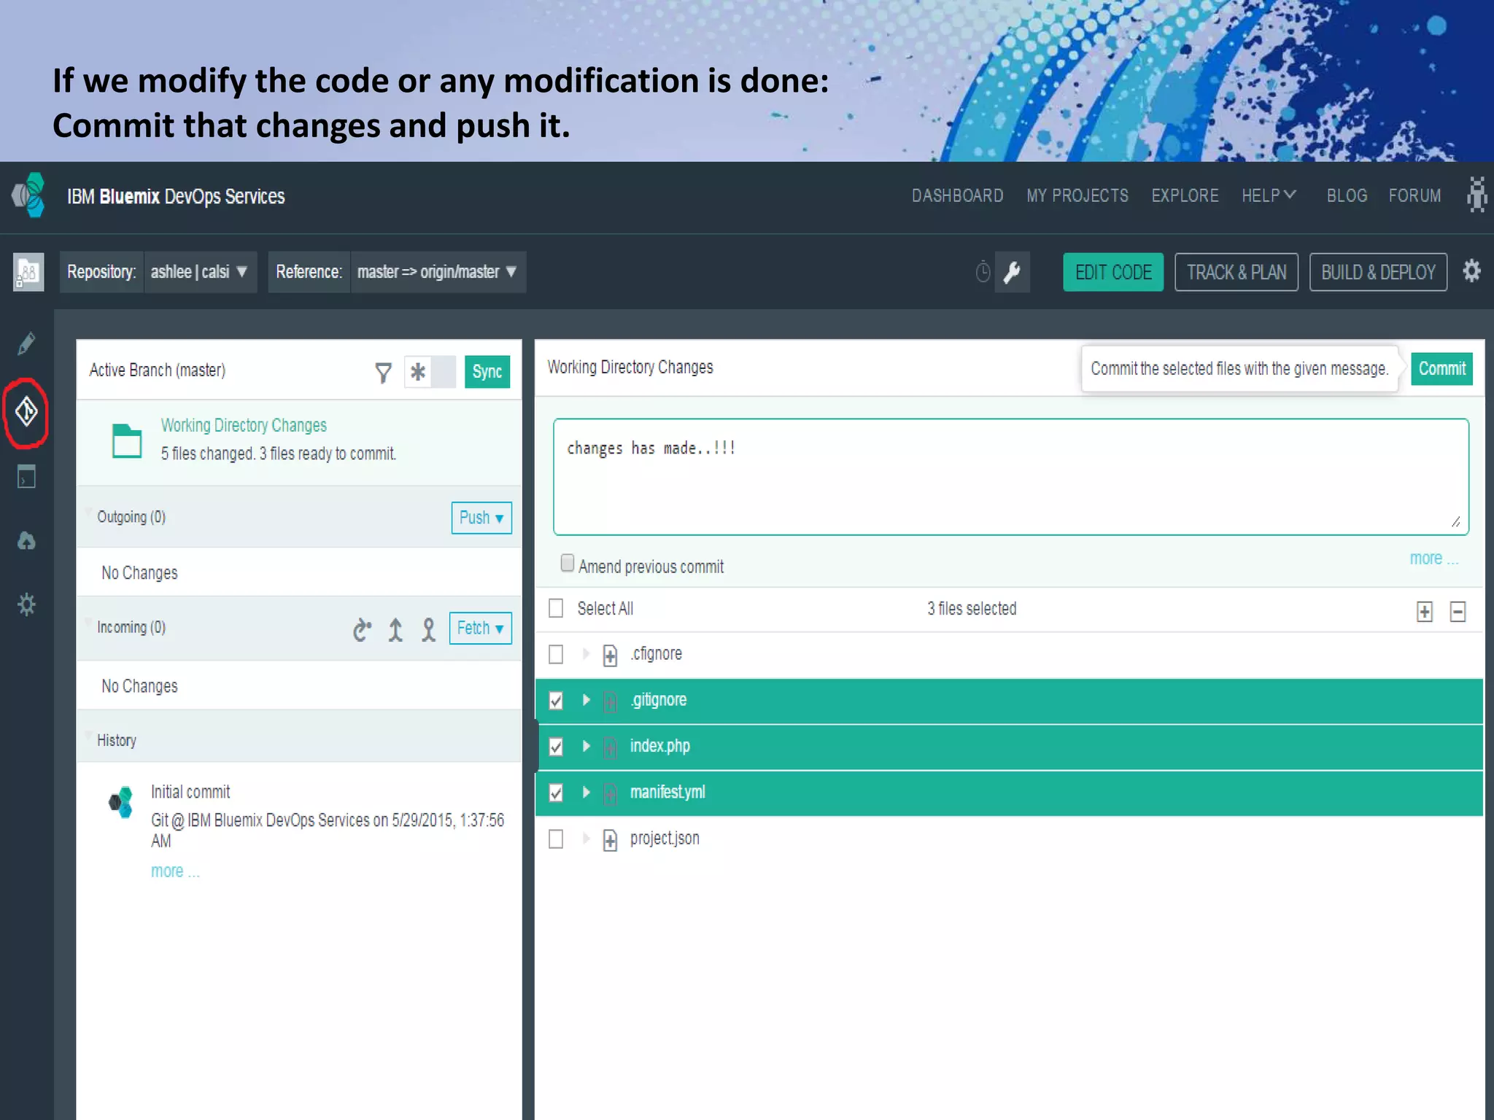
Task: Click the filter funnel icon in Active Branch
Action: tap(383, 373)
